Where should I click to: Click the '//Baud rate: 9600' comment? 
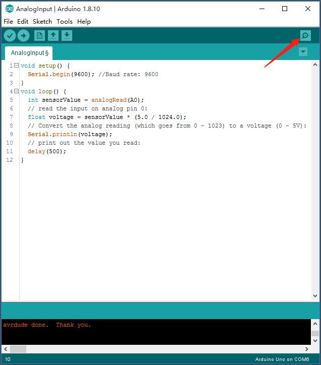[128, 74]
